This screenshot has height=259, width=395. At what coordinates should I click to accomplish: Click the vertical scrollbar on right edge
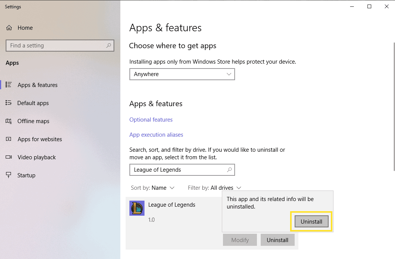tap(394, 107)
